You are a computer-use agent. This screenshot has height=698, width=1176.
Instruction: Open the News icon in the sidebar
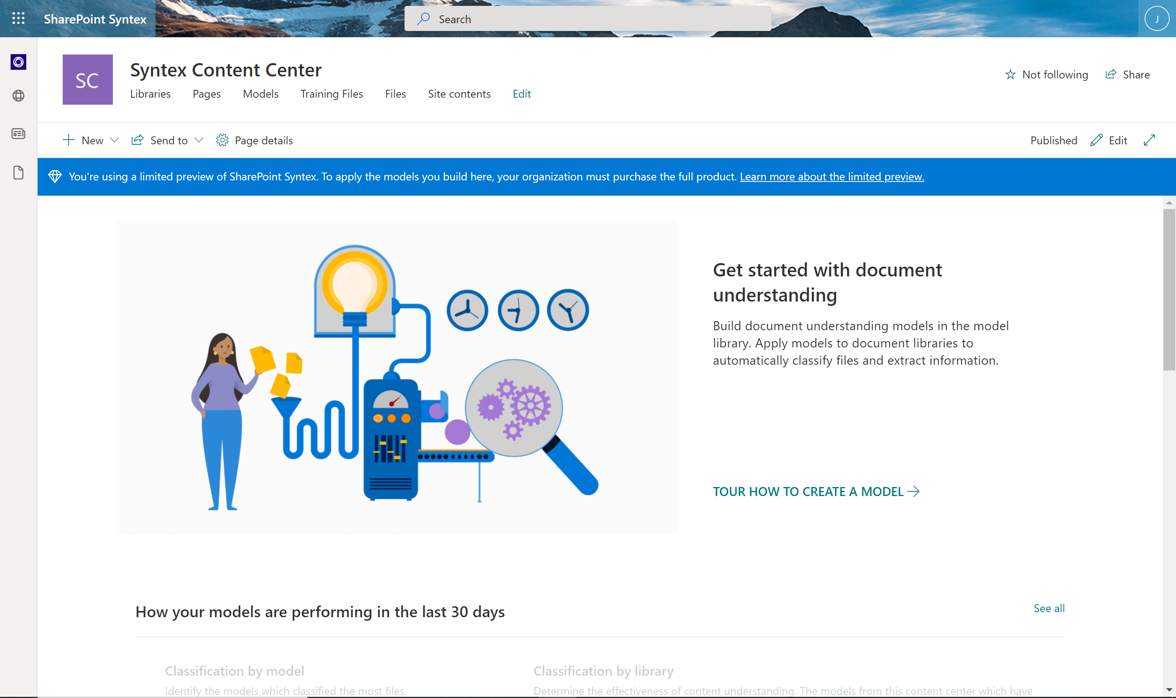[x=18, y=134]
